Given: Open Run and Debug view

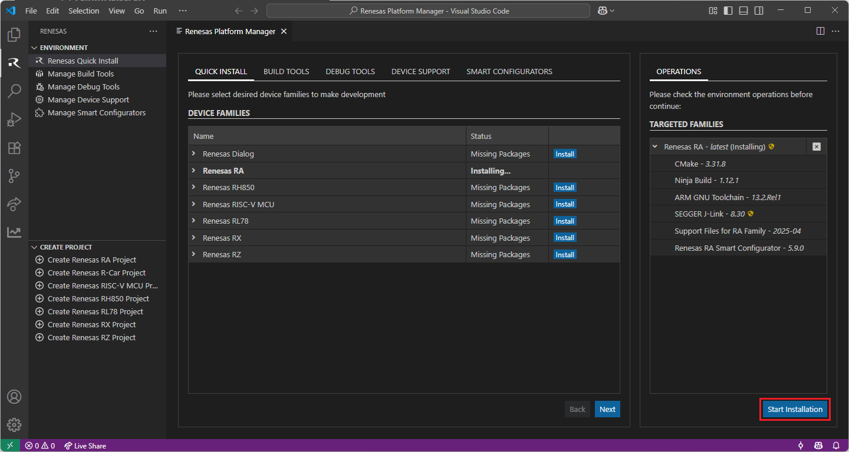Looking at the screenshot, I should (x=14, y=119).
